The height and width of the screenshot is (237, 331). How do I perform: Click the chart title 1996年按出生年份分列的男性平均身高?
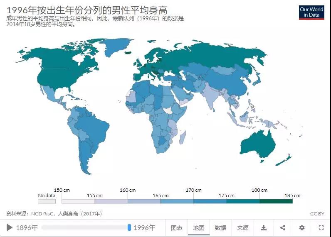tap(87, 10)
